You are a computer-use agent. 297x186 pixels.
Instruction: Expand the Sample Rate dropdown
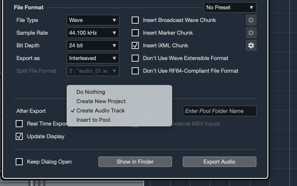(93, 33)
